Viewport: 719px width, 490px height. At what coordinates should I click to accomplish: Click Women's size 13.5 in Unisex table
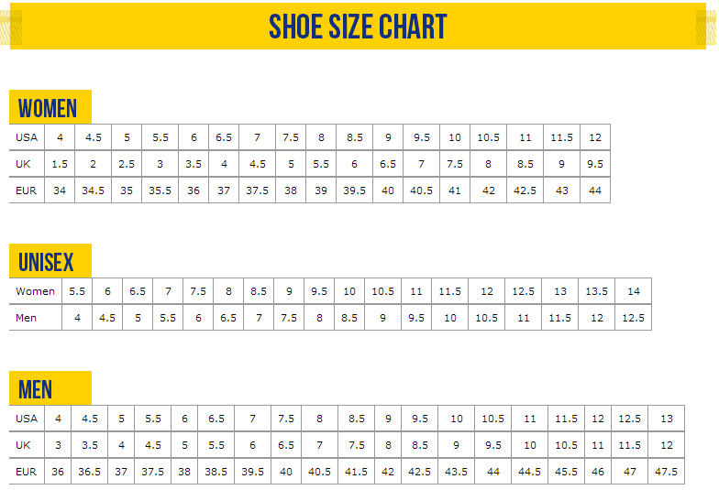(596, 291)
